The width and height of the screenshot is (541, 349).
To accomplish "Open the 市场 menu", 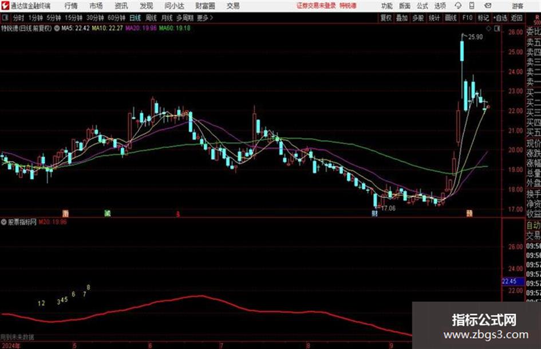I will [96, 6].
